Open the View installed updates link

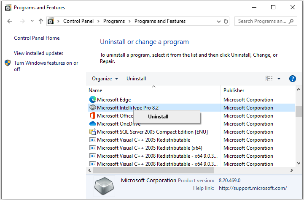(39, 53)
